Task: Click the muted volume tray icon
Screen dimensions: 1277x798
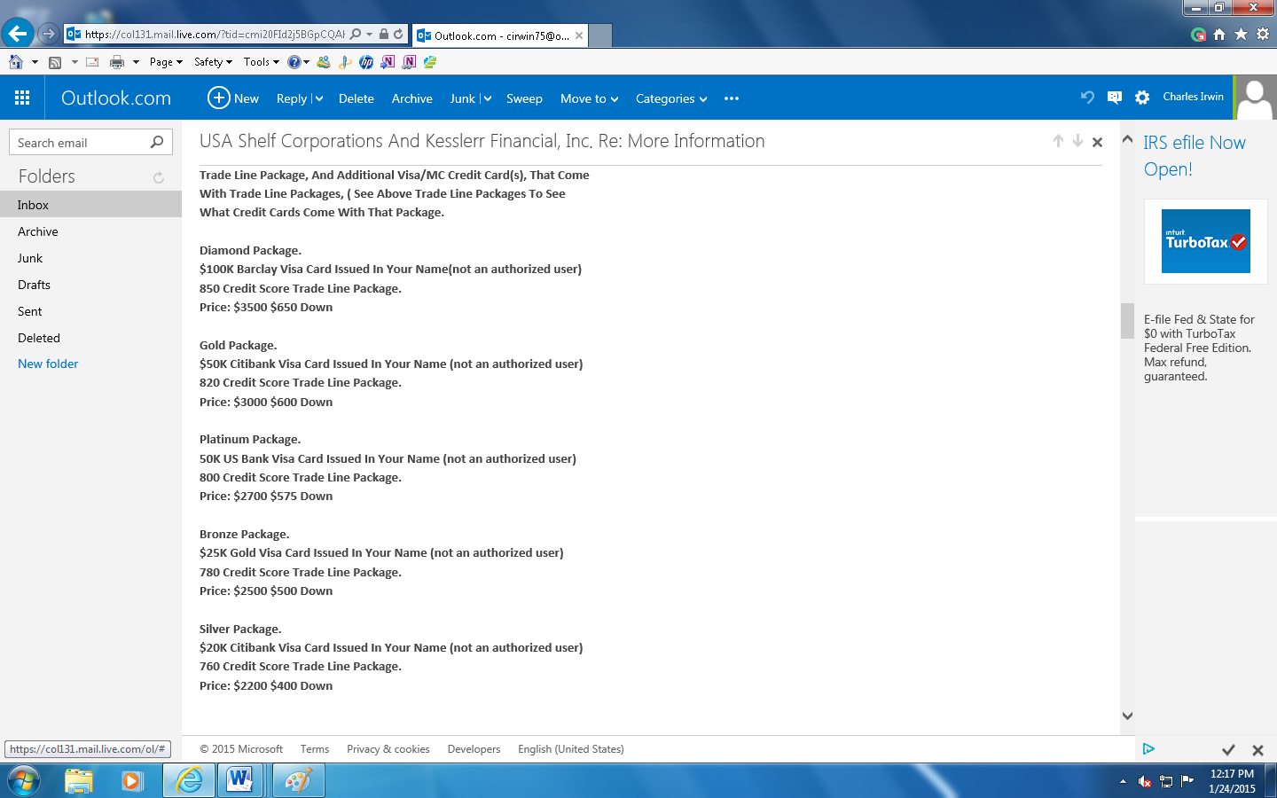Action: tap(1145, 781)
